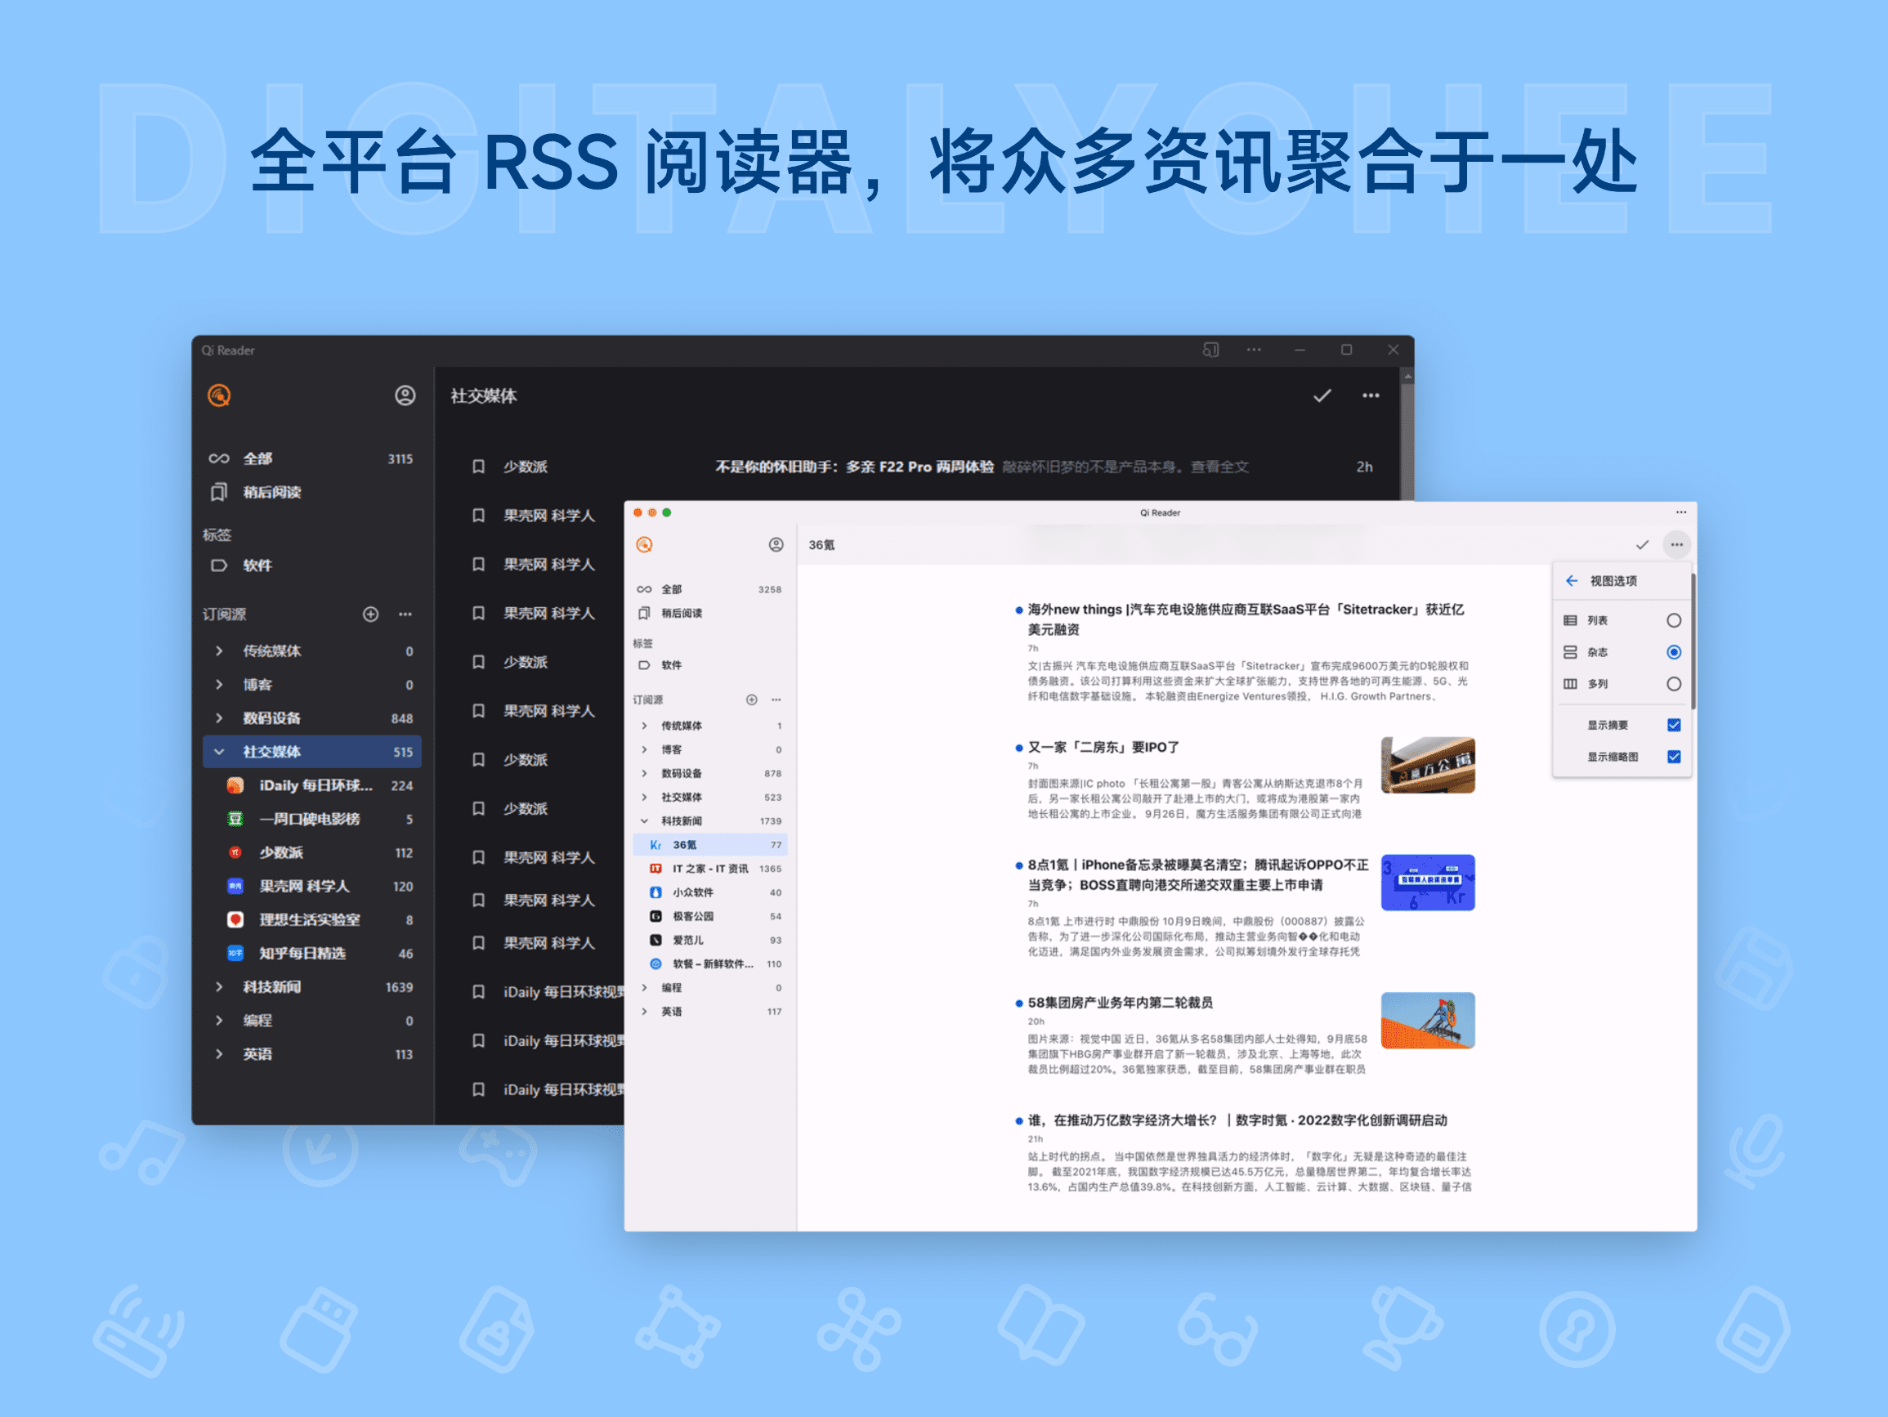Screen dimensions: 1888x1417
Task: Click the 查看全文 link in the article header
Action: pos(1220,467)
